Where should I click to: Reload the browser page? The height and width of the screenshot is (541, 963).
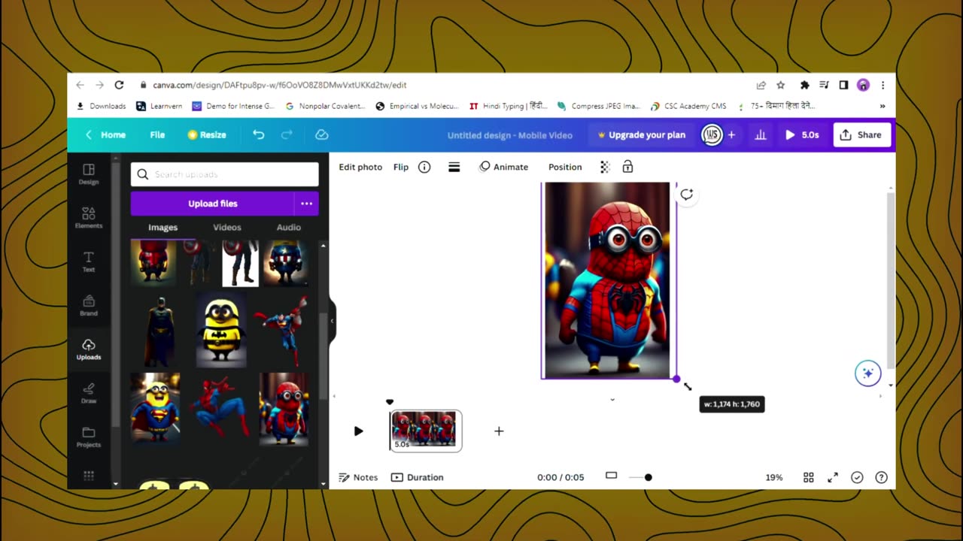(x=119, y=85)
